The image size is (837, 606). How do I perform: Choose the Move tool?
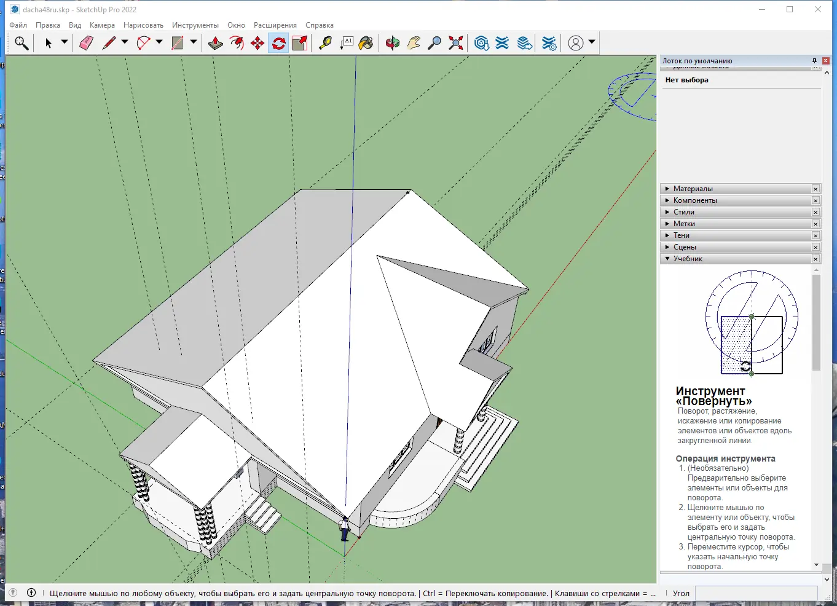(257, 43)
